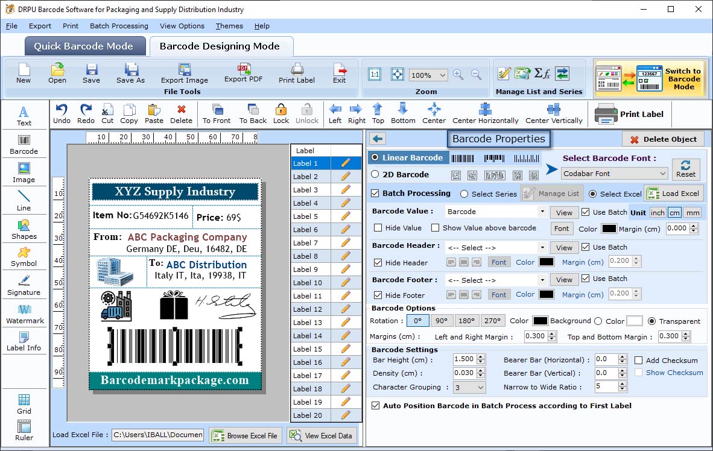Click View Excel Data button
Viewport: 713px width, 451px height.
point(322,435)
